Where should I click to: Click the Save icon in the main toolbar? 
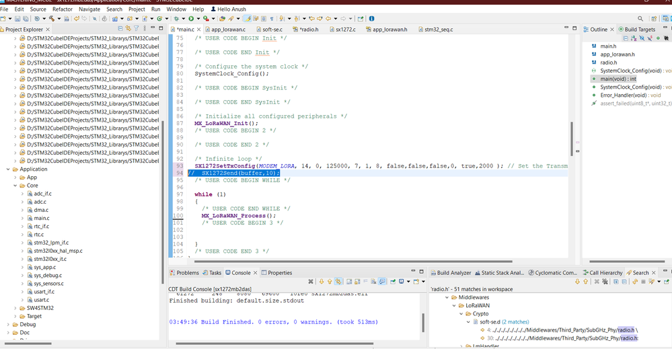tap(17, 19)
